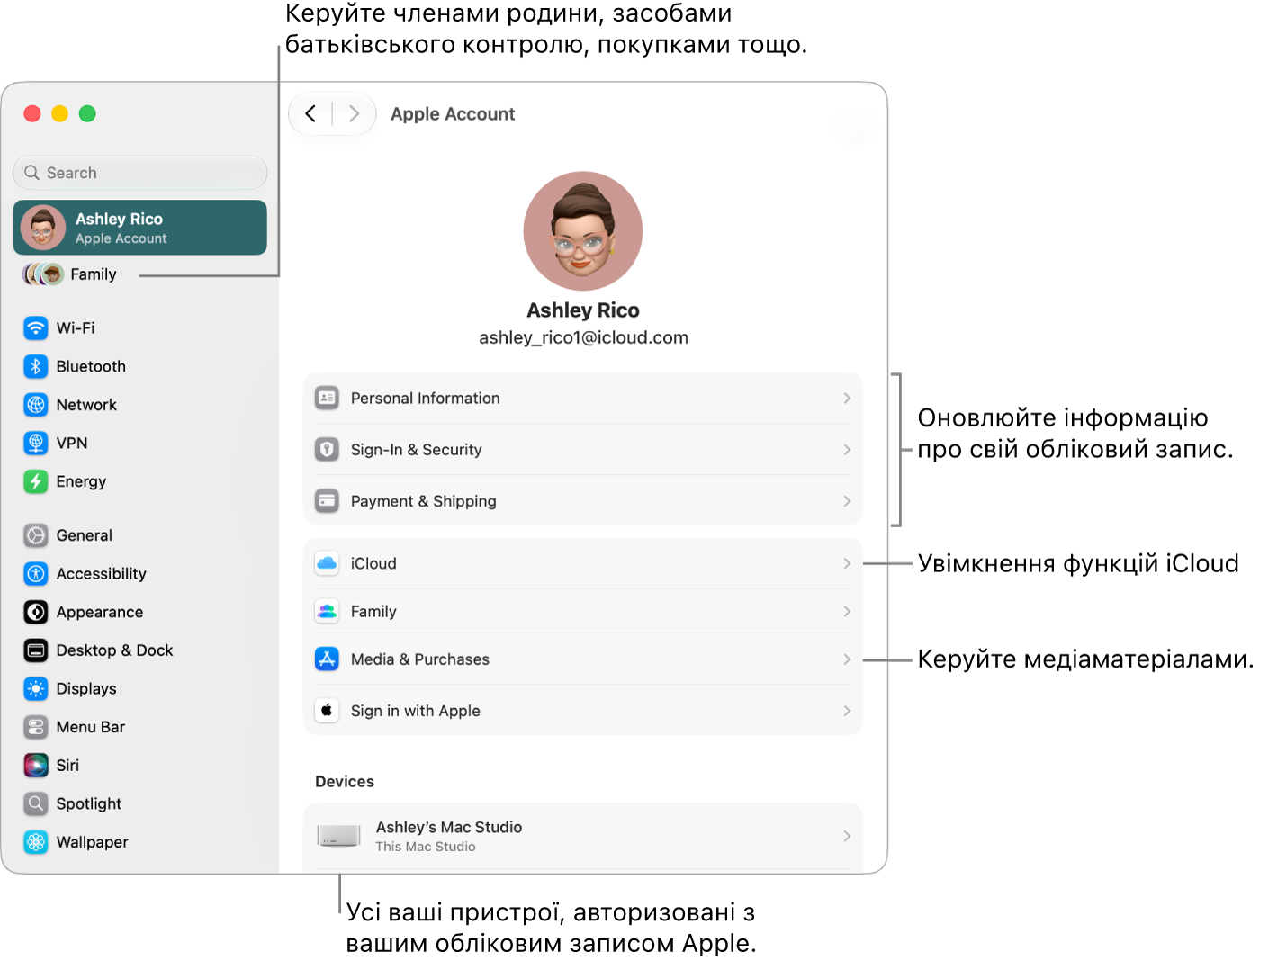Go back with the back arrow
The height and width of the screenshot is (960, 1269).
310,113
